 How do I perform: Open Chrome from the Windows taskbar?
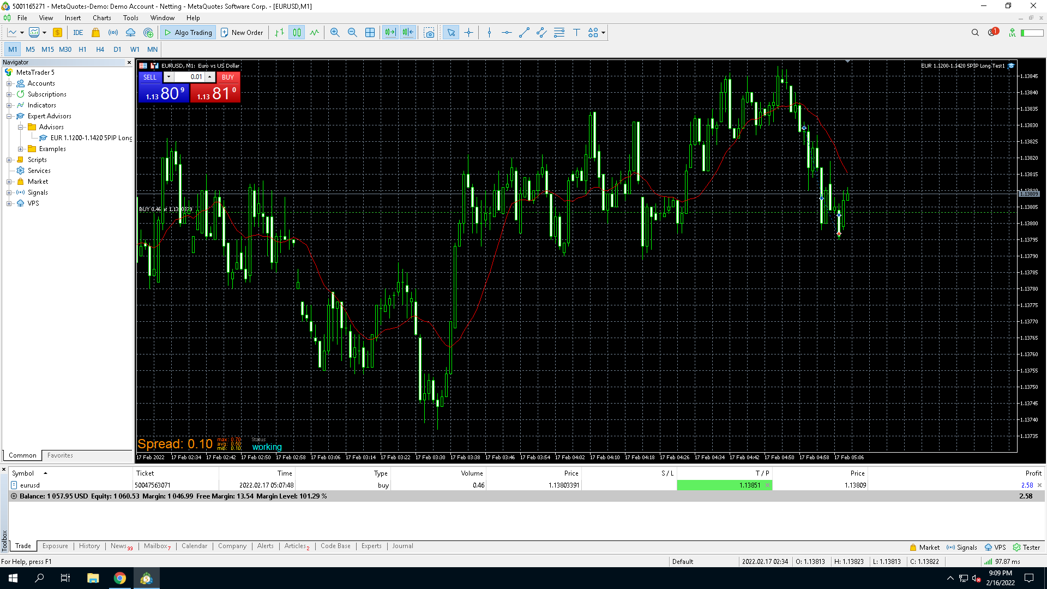tap(120, 578)
